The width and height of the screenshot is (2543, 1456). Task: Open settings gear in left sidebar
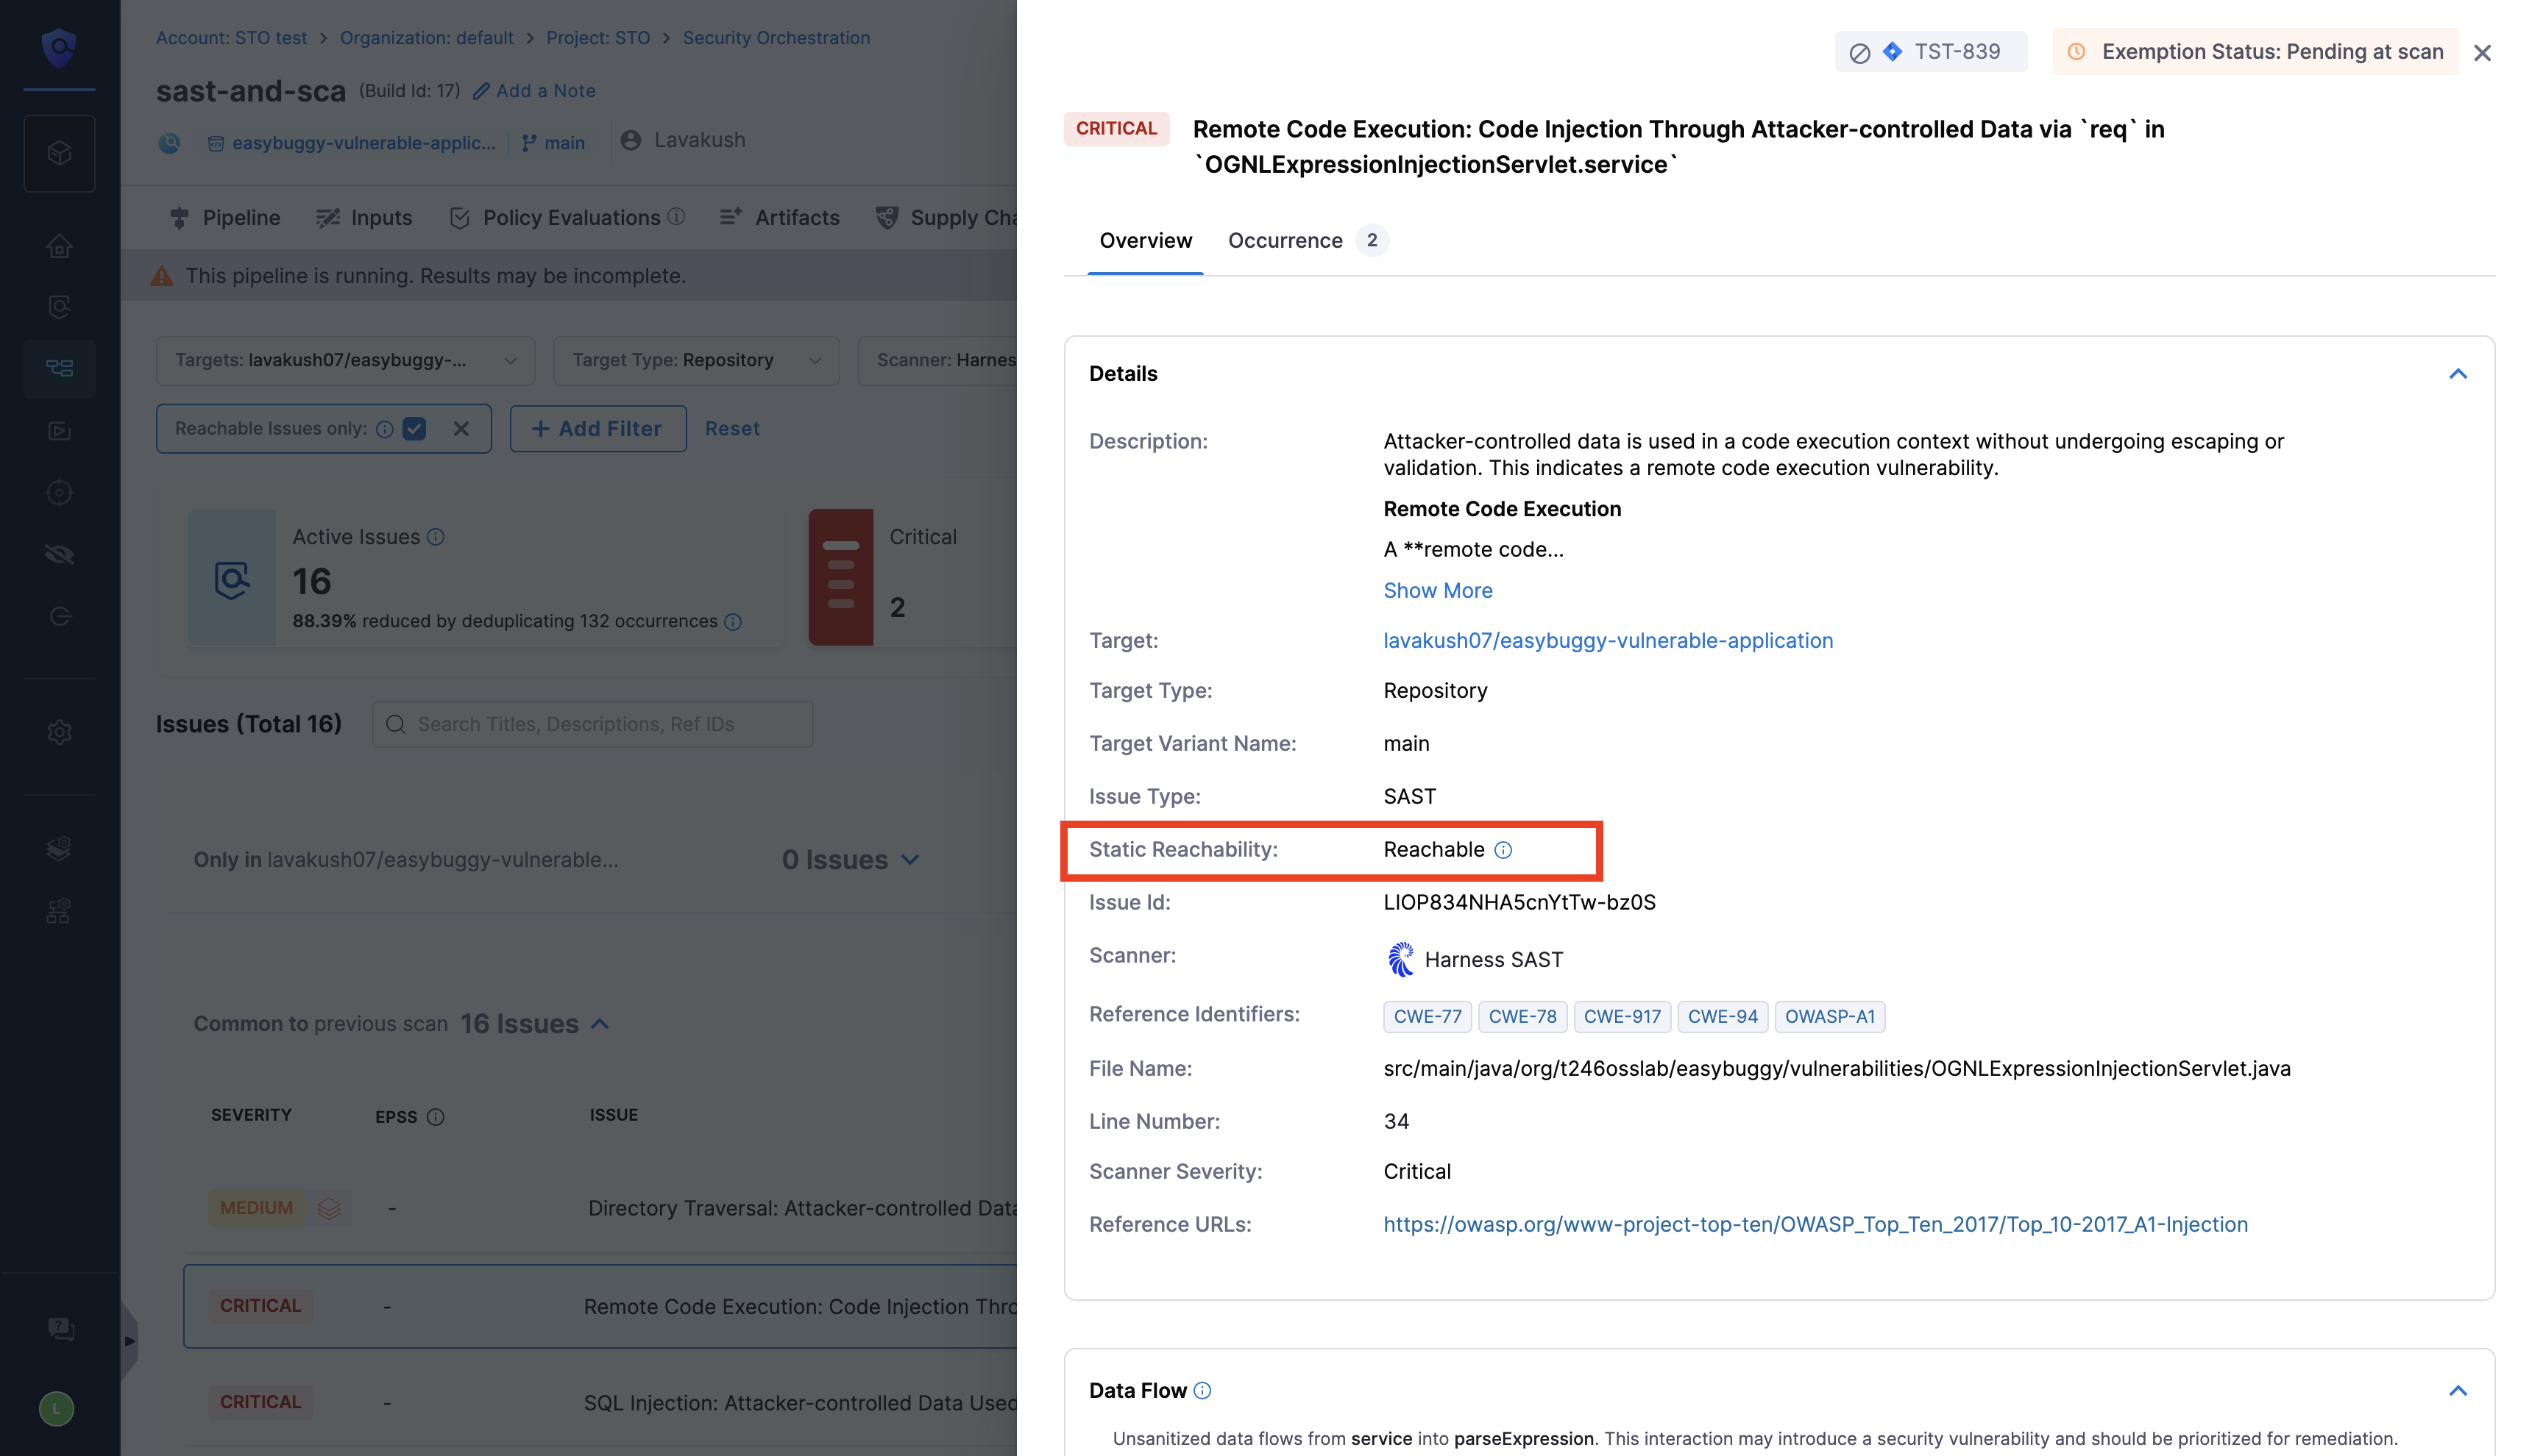pos(59,732)
